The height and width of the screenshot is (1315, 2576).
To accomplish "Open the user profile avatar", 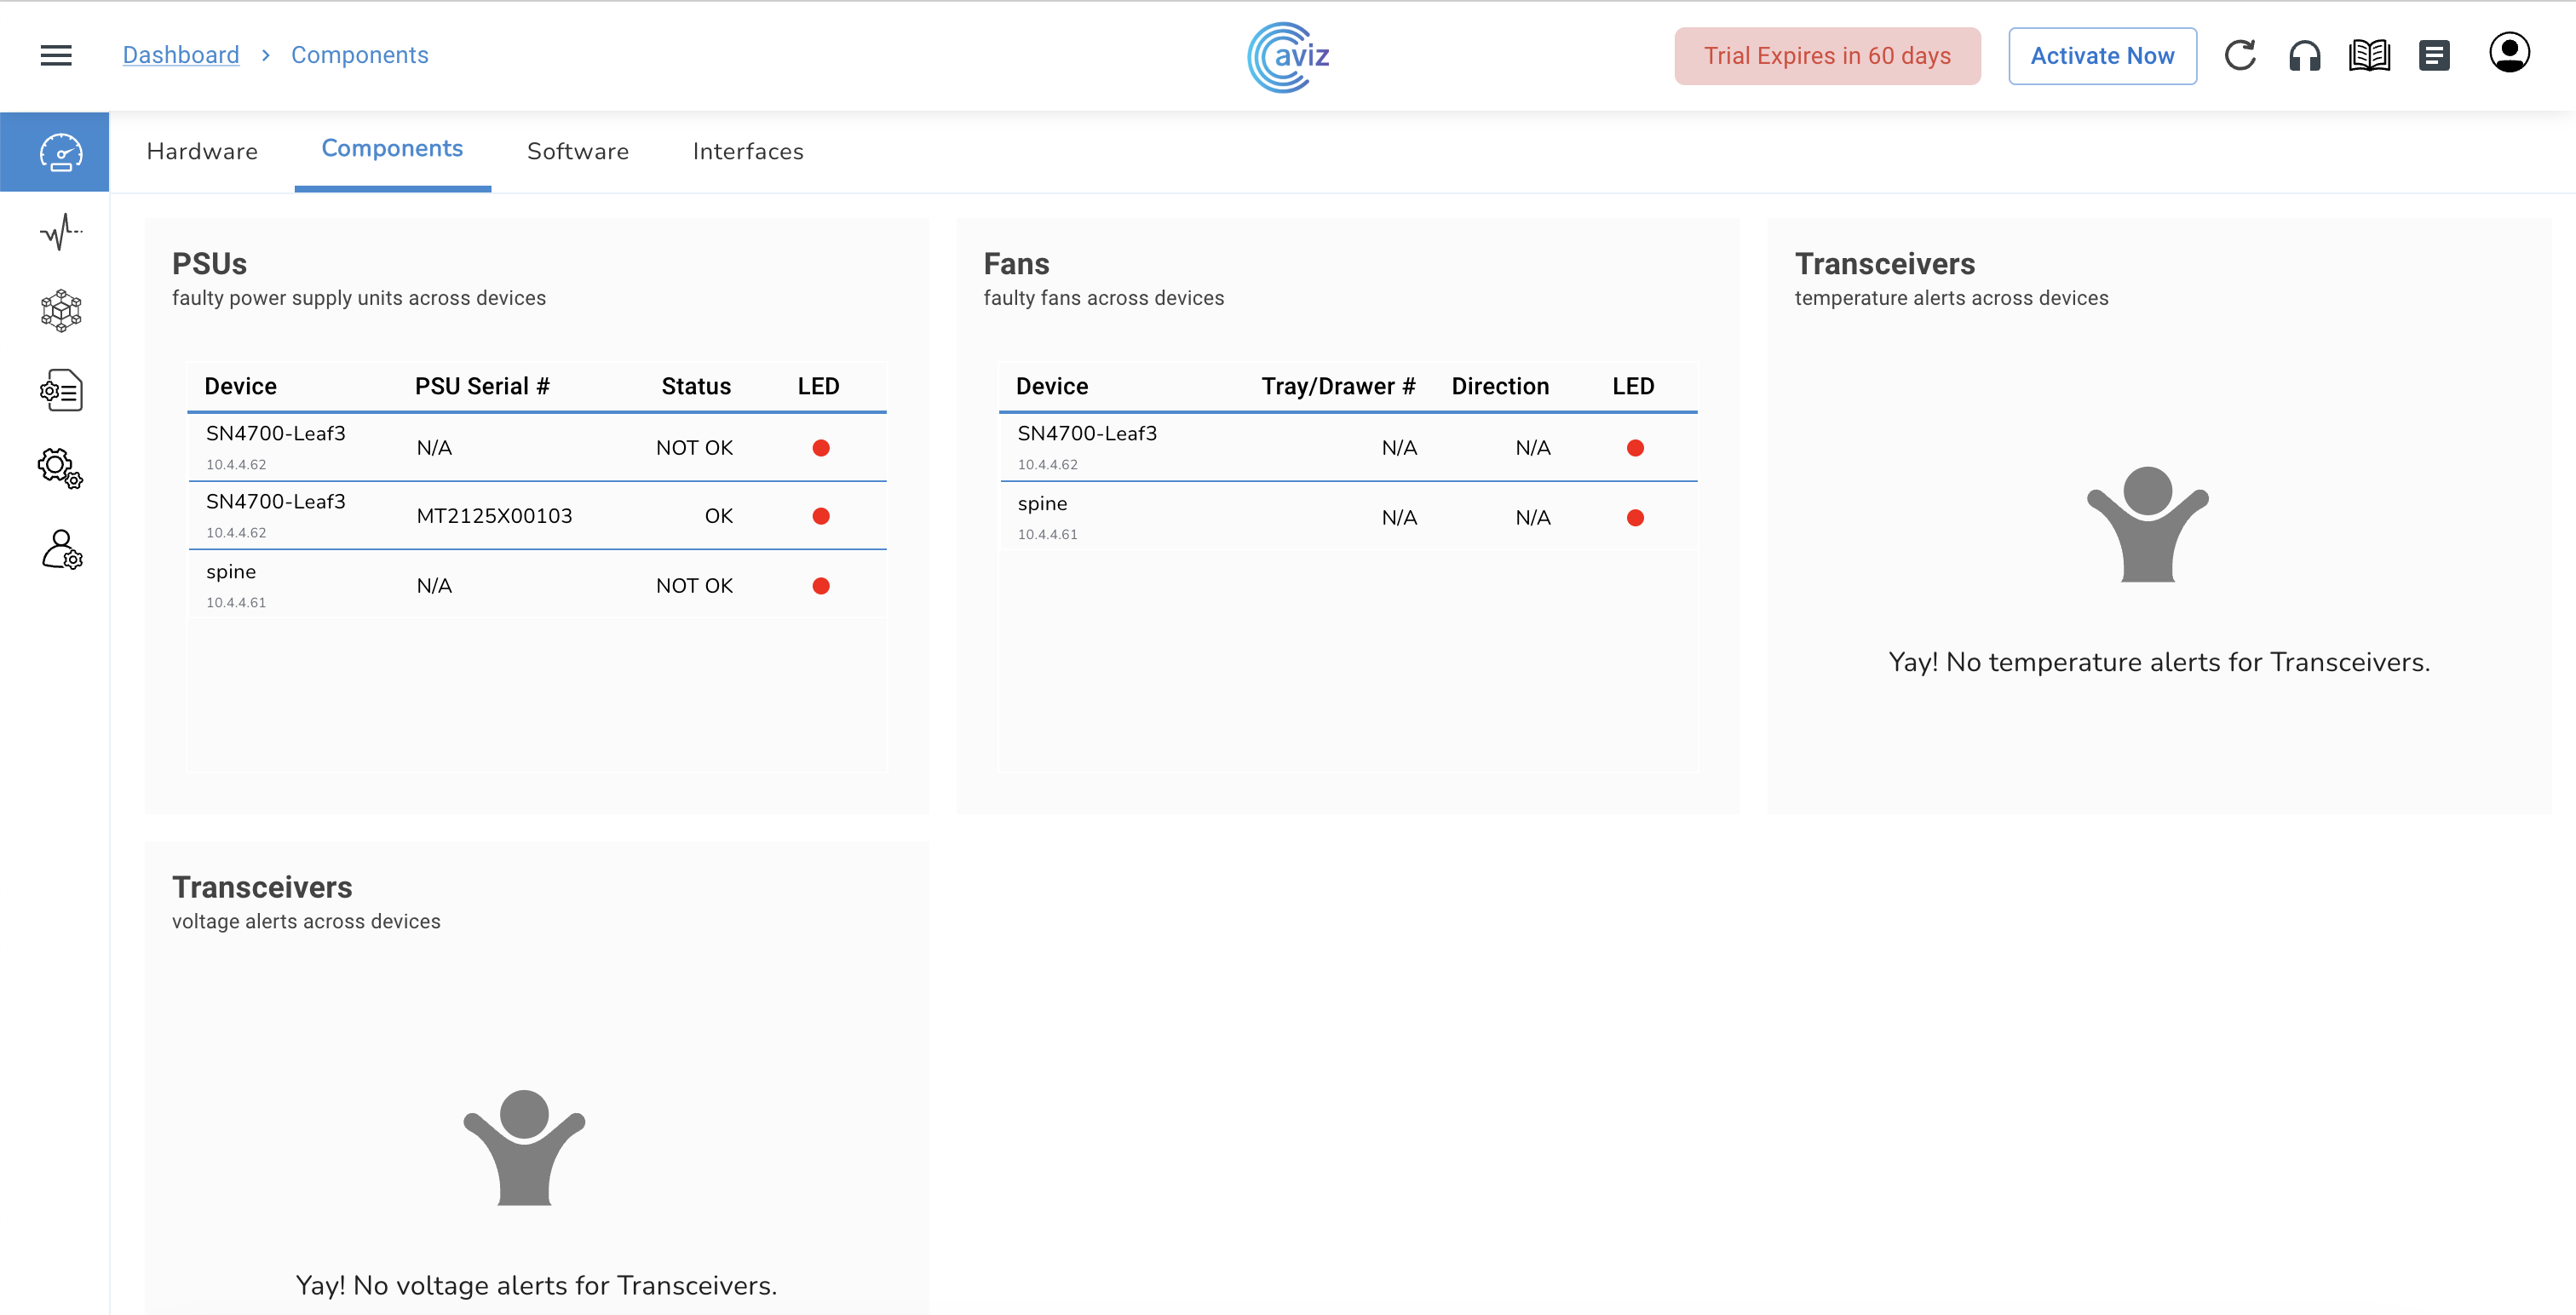I will pos(2509,53).
